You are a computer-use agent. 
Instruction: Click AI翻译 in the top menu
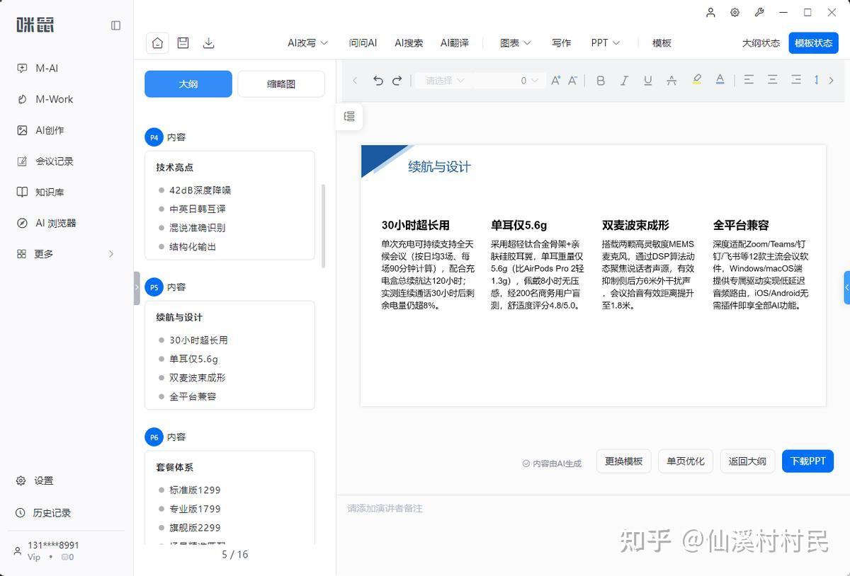pos(454,43)
